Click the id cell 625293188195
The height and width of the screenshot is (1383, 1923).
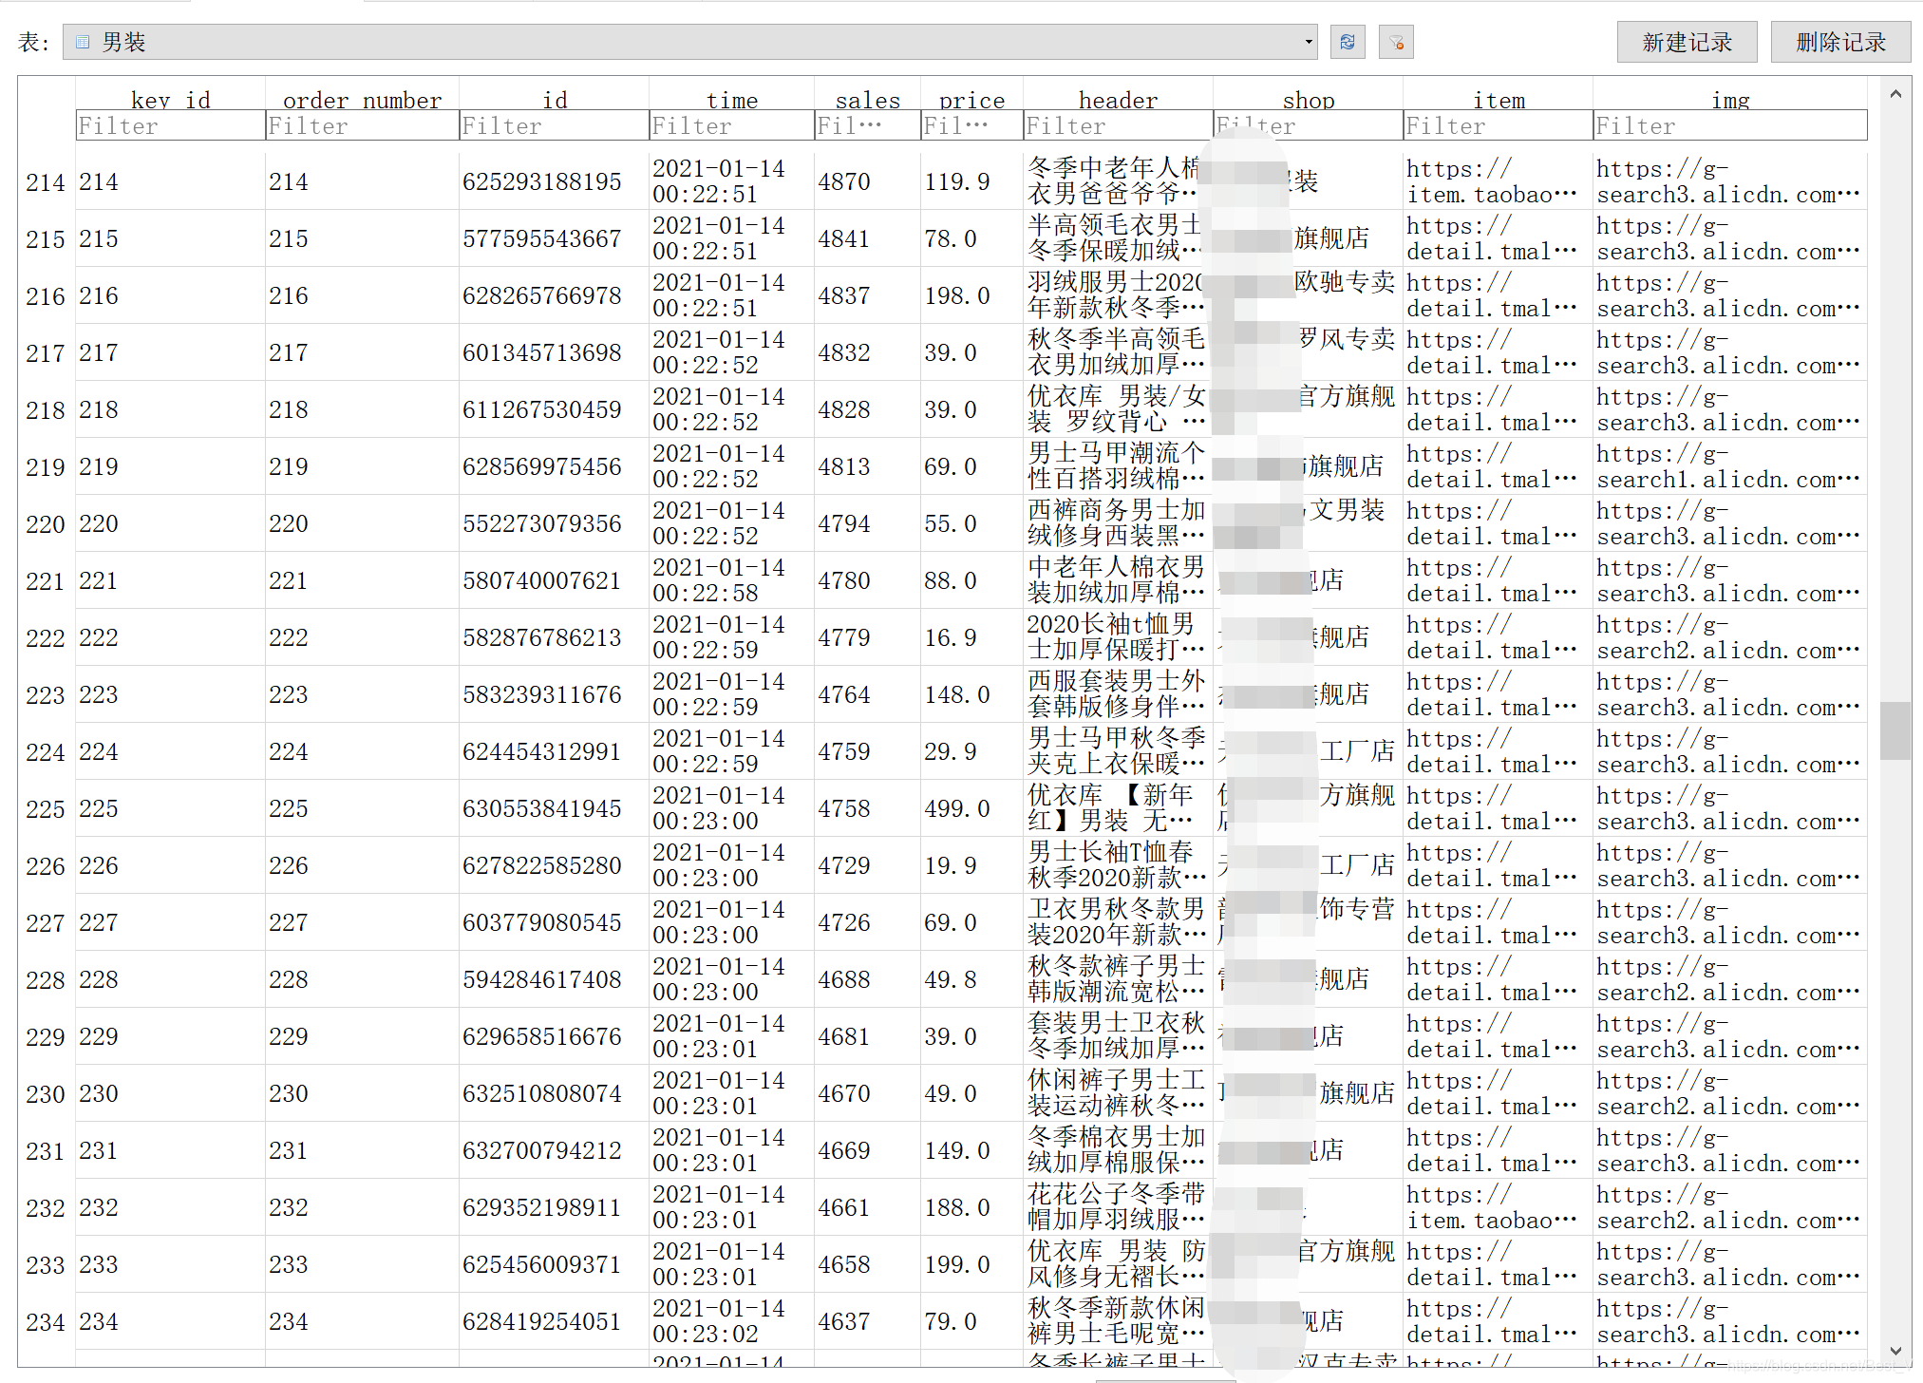(x=541, y=181)
